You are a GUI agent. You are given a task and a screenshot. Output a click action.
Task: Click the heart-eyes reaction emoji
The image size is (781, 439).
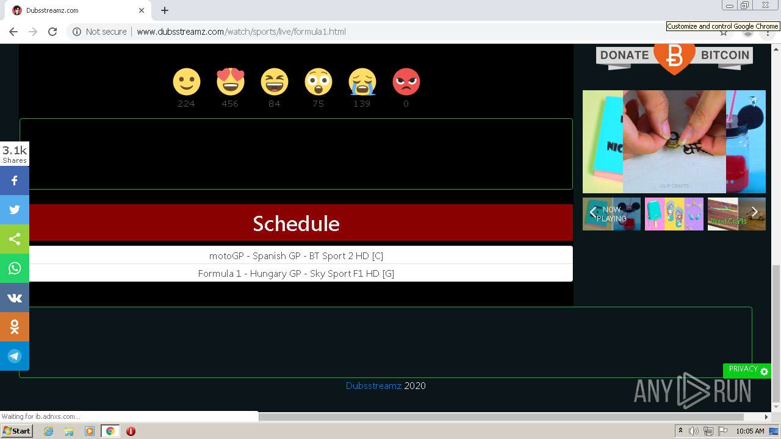231,82
